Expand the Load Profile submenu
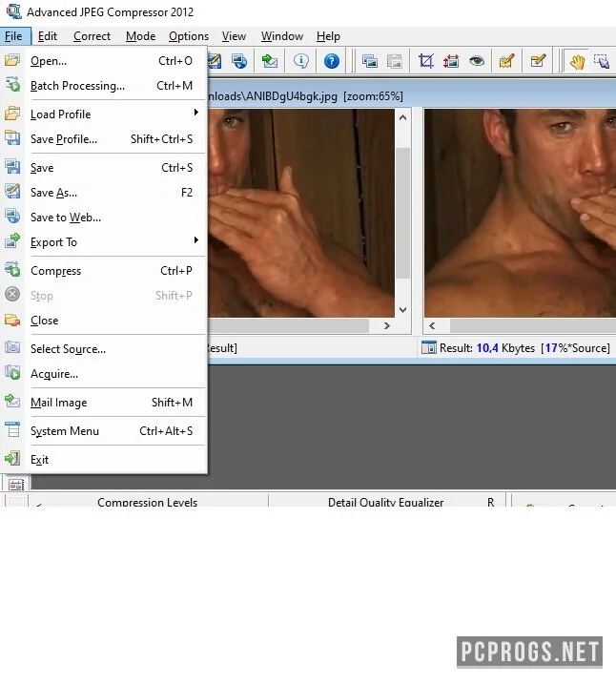The image size is (616, 685). click(196, 113)
